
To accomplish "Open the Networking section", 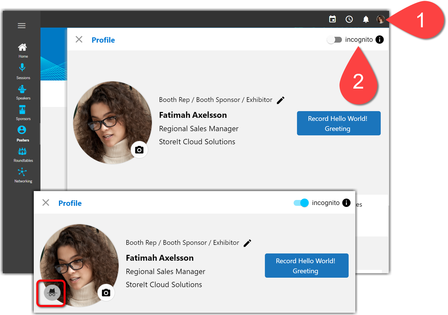I will pyautogui.click(x=22, y=175).
